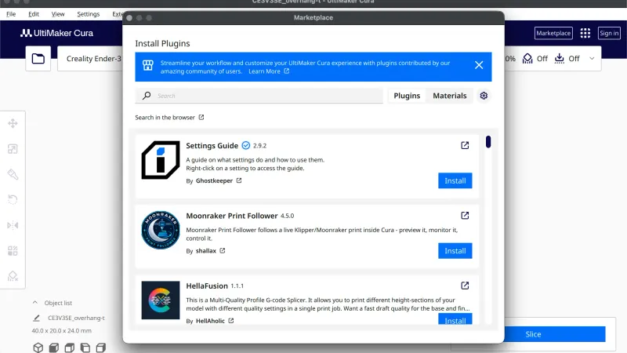Click the adhesion Off icon in print settings

[x=559, y=58]
